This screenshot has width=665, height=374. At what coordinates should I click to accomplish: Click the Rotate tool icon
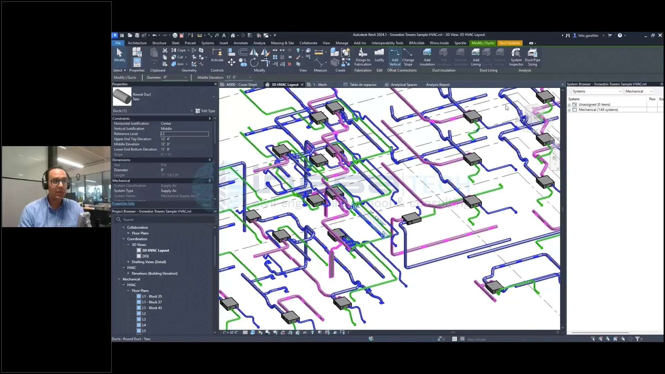(254, 62)
